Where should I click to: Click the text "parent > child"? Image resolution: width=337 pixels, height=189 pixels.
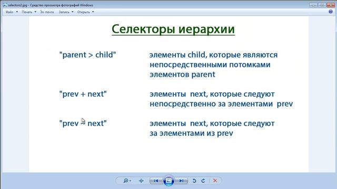[x=88, y=55]
